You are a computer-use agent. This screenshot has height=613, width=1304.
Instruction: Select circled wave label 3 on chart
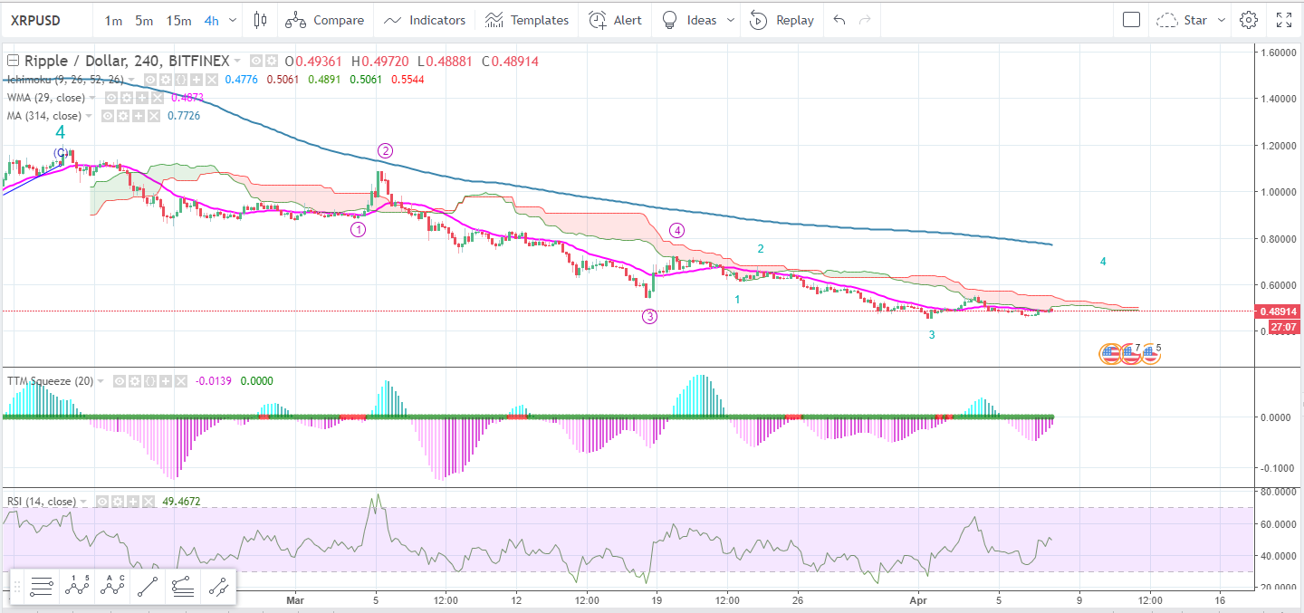[649, 316]
